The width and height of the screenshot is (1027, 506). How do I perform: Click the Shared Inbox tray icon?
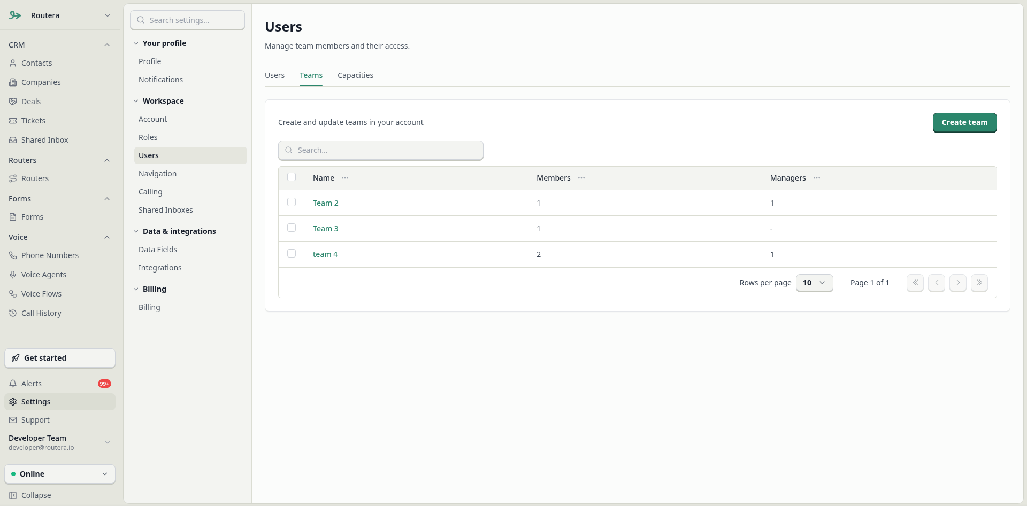pos(13,140)
